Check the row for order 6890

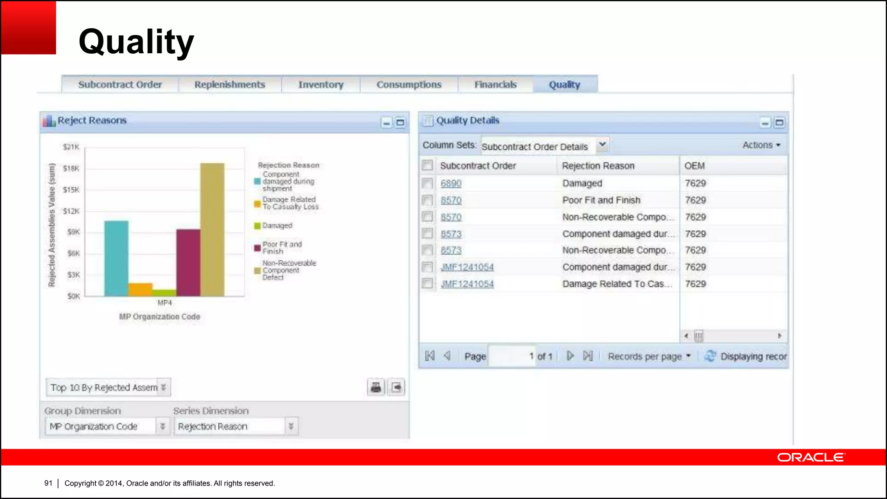click(x=427, y=184)
